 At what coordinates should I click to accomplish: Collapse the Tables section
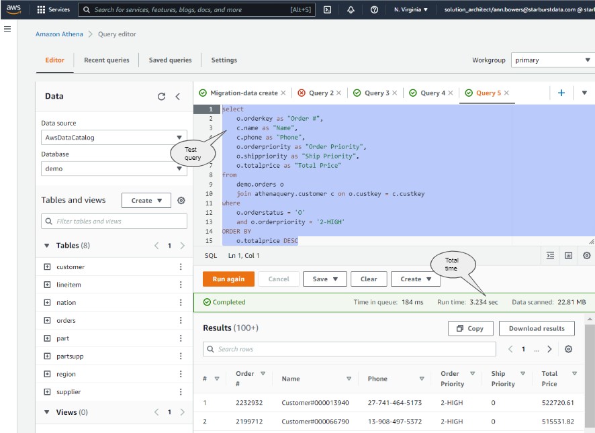[47, 246]
